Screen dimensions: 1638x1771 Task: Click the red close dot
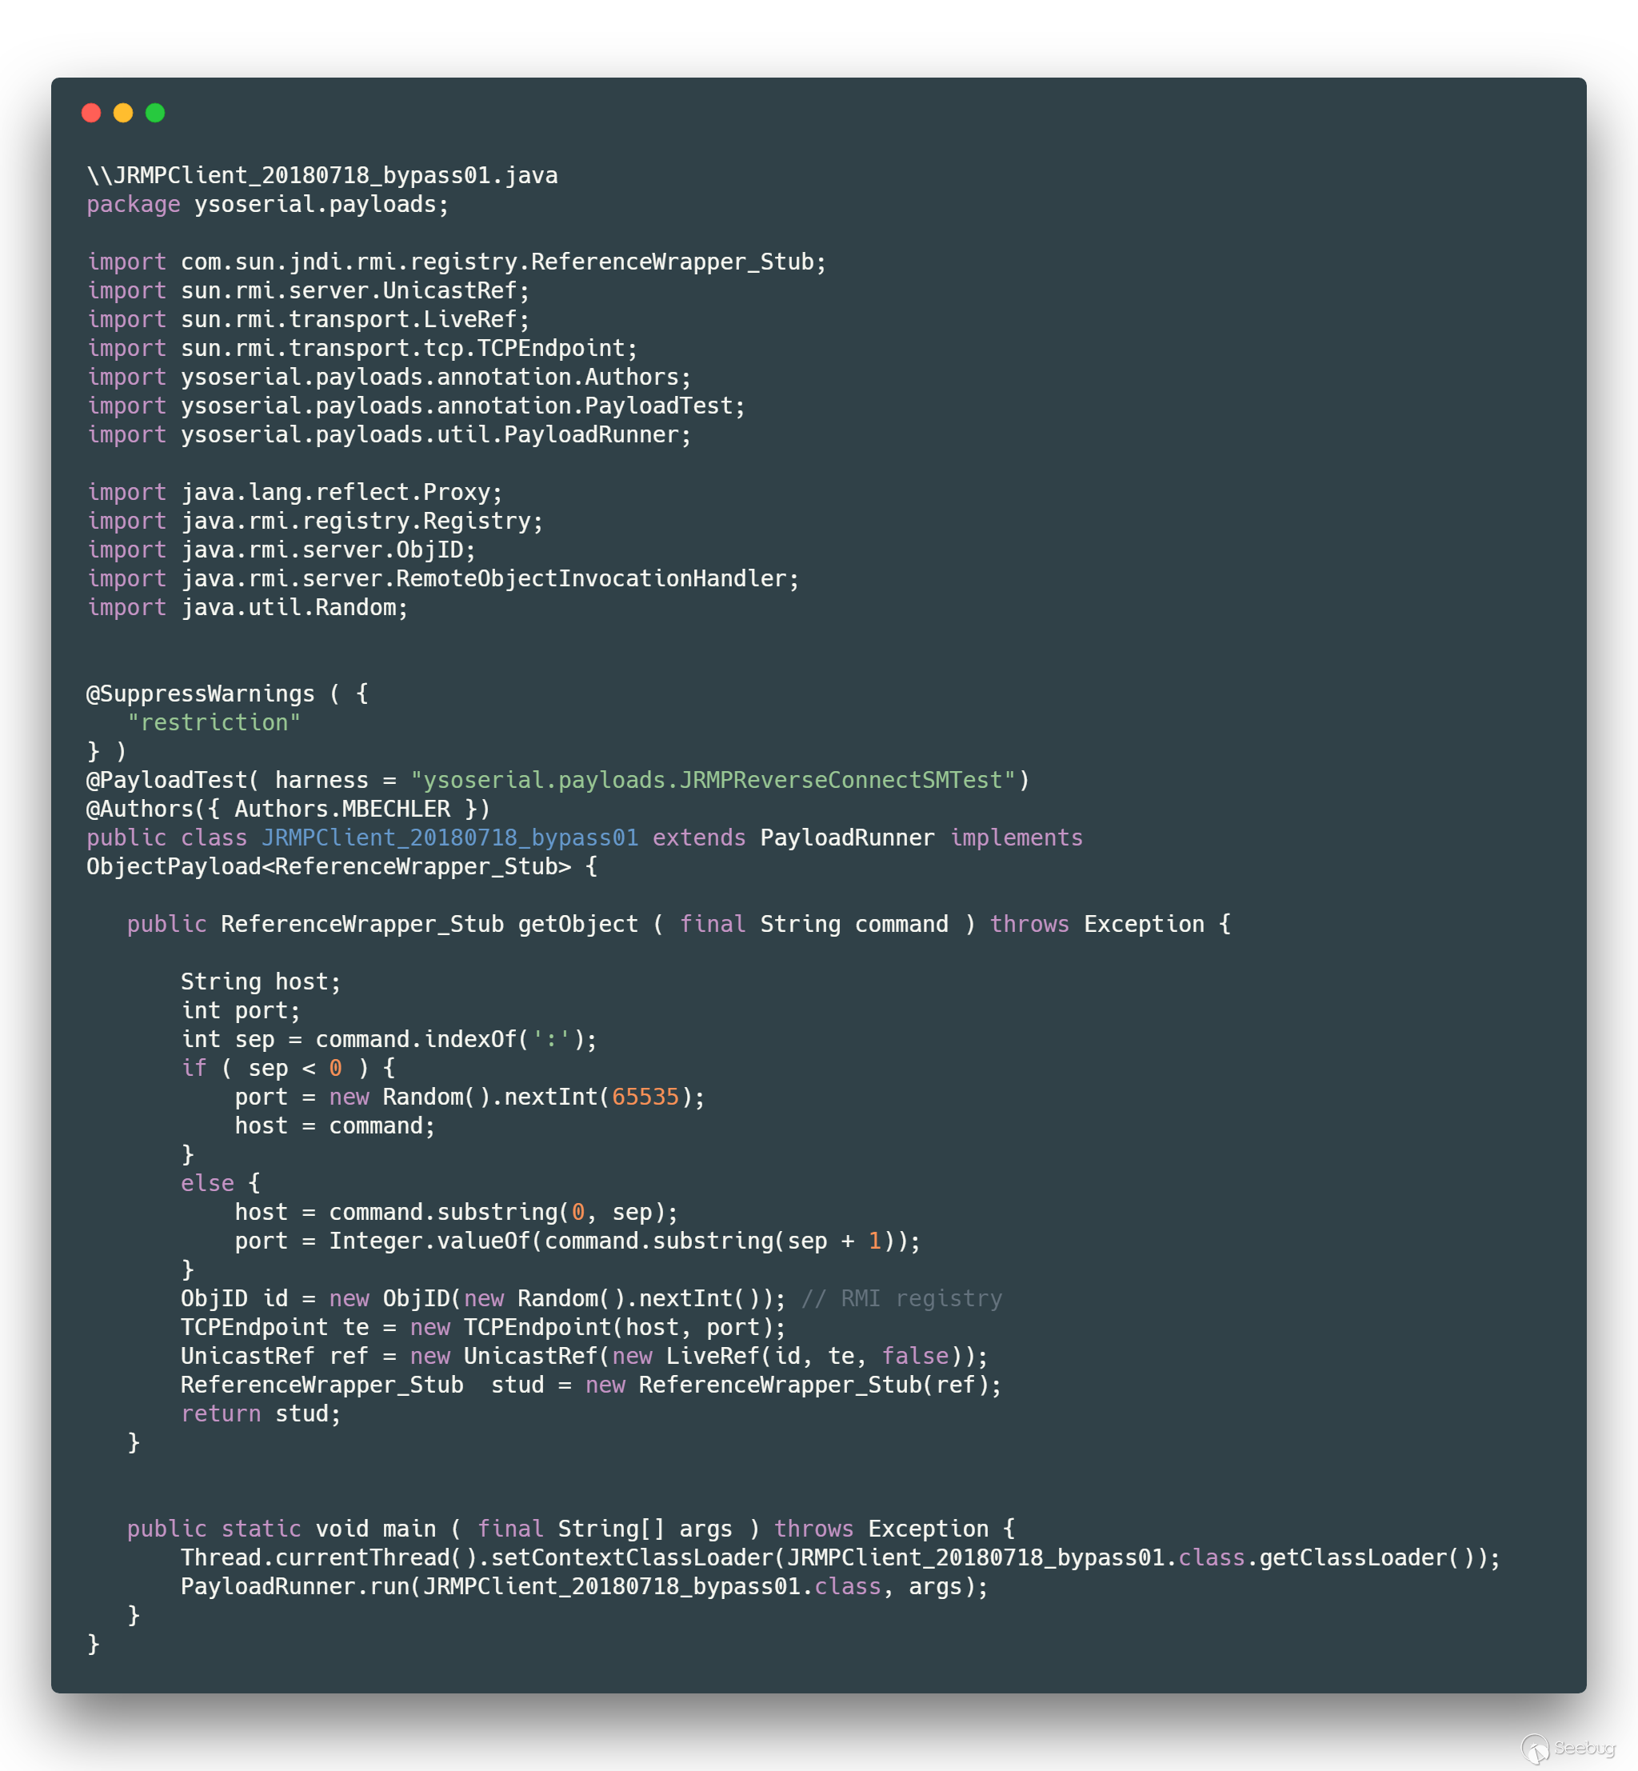tap(91, 113)
